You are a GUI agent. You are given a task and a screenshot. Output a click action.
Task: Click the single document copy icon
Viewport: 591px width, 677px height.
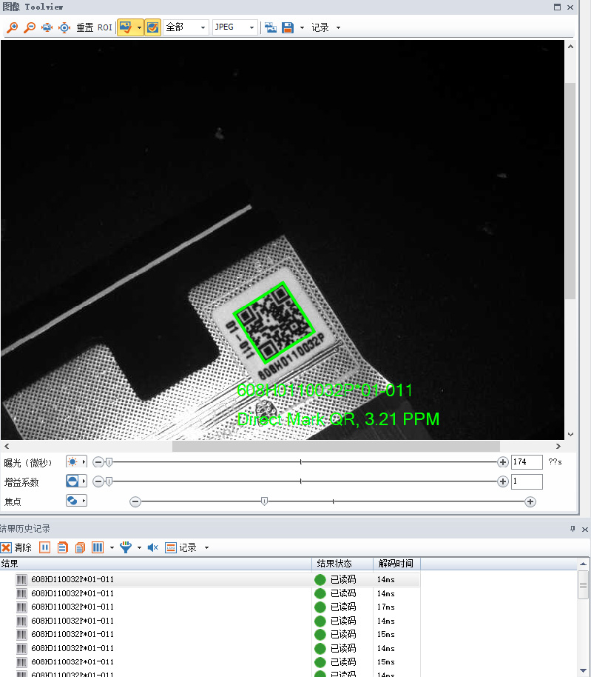pyautogui.click(x=63, y=547)
